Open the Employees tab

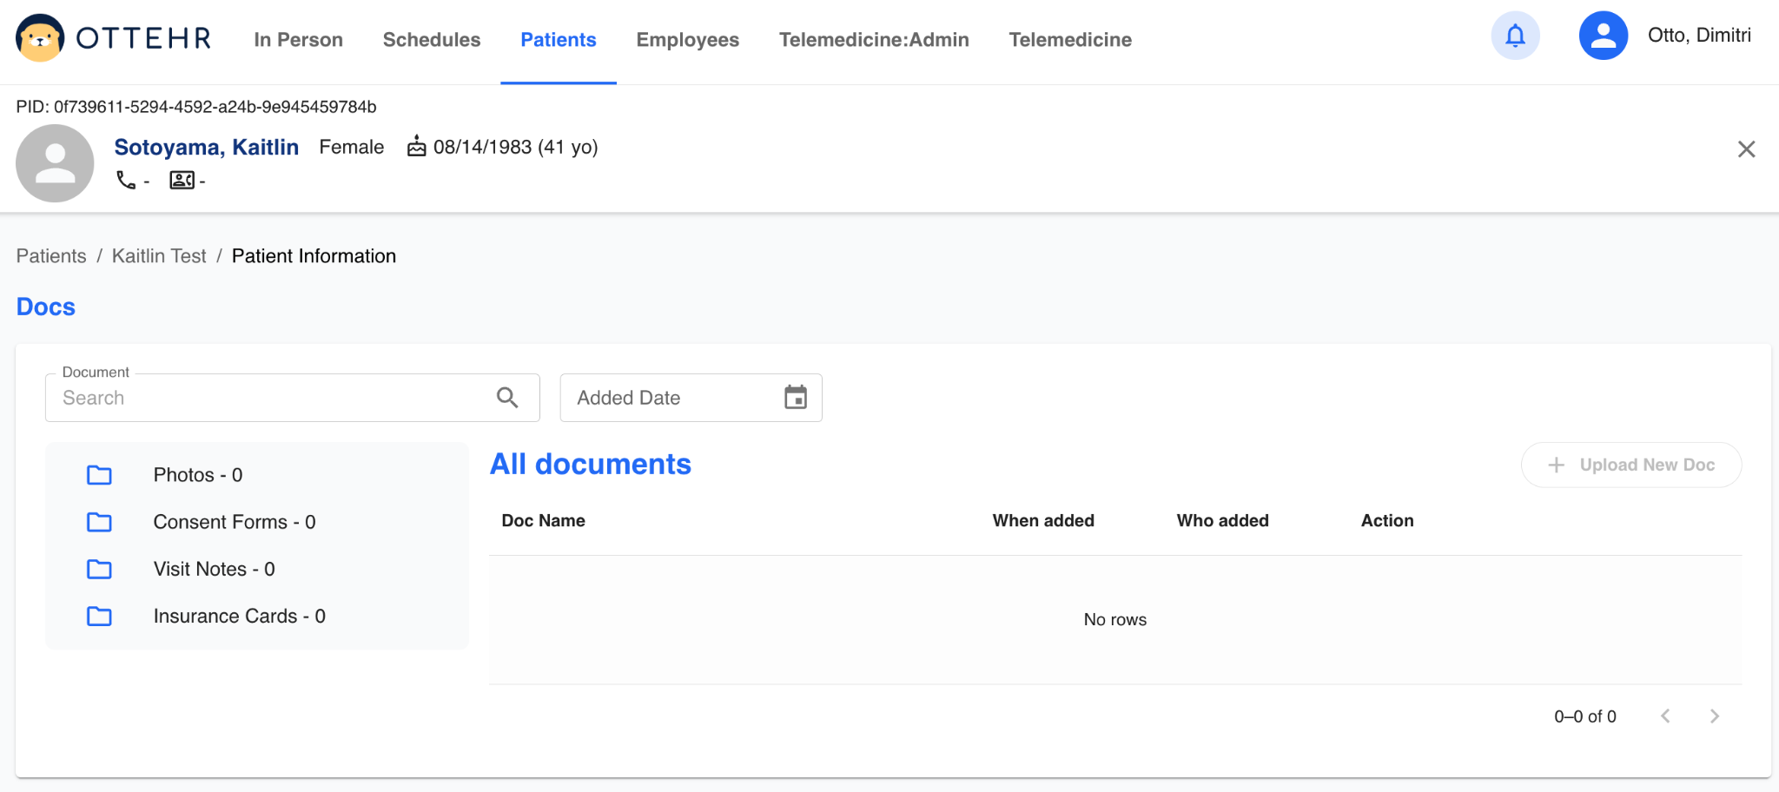tap(687, 40)
